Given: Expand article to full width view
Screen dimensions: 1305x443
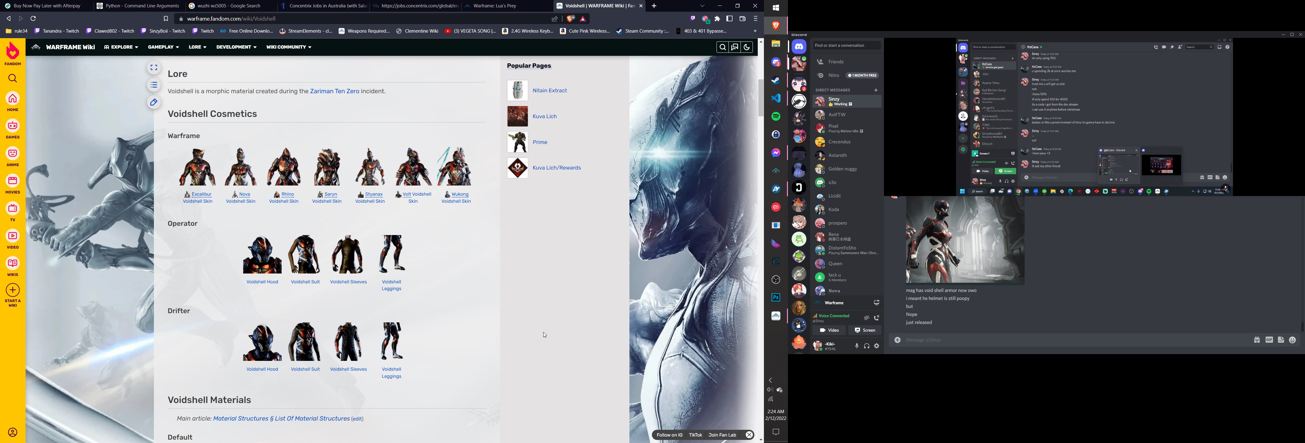Looking at the screenshot, I should pyautogui.click(x=154, y=68).
